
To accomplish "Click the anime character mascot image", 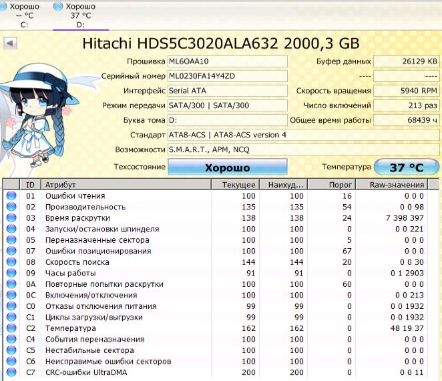I will click(x=38, y=115).
